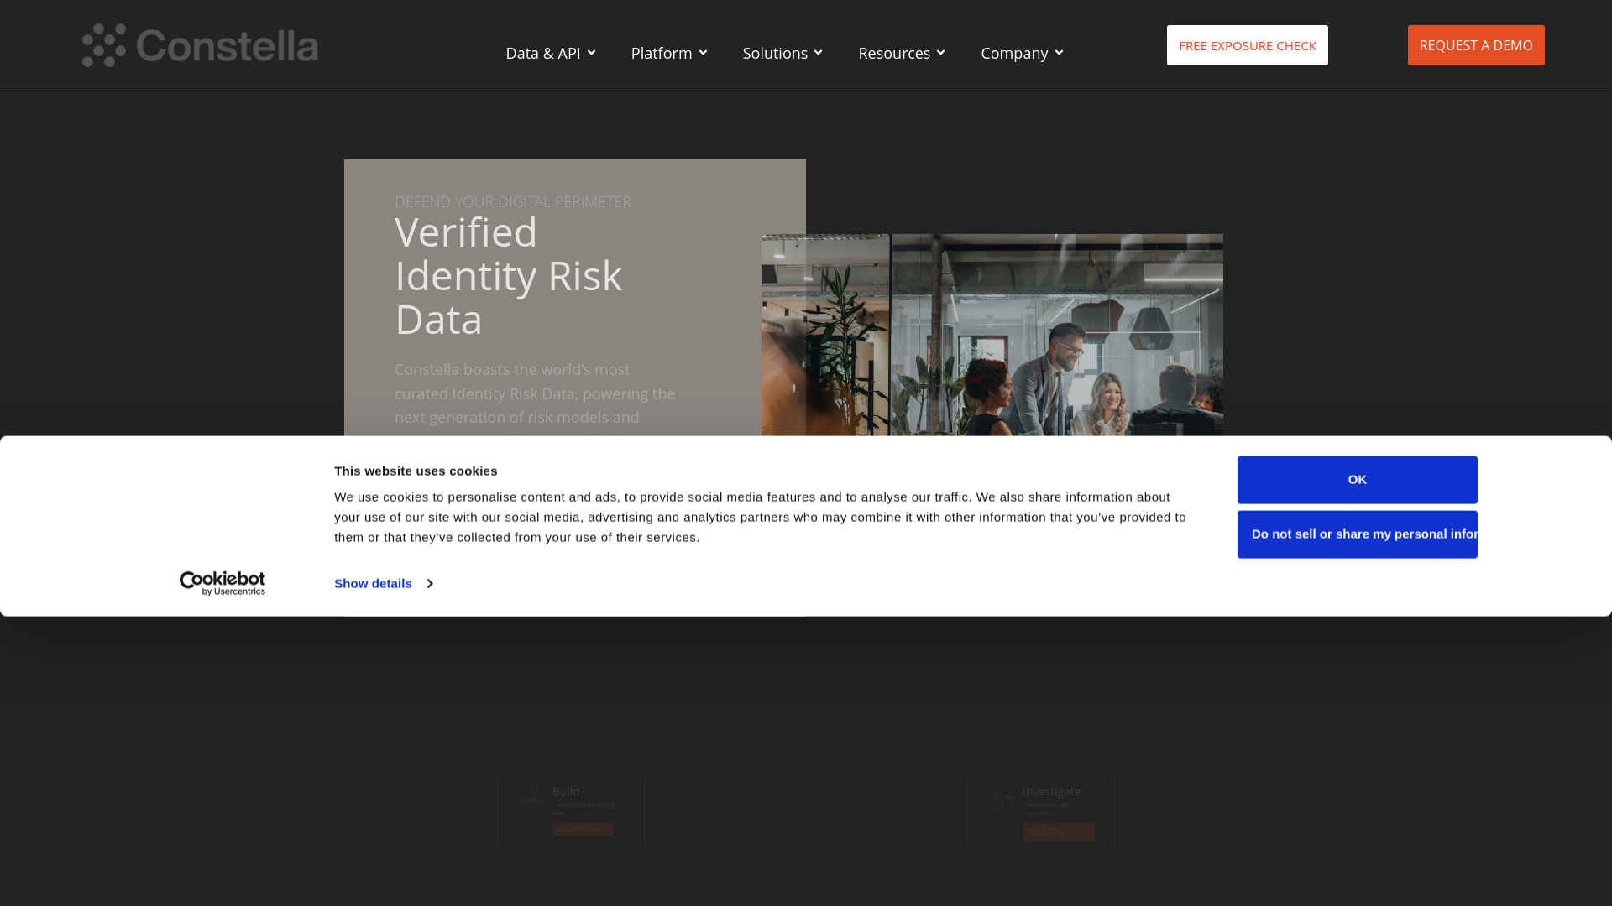1612x906 pixels.
Task: Click the Build card title
Action: [566, 792]
